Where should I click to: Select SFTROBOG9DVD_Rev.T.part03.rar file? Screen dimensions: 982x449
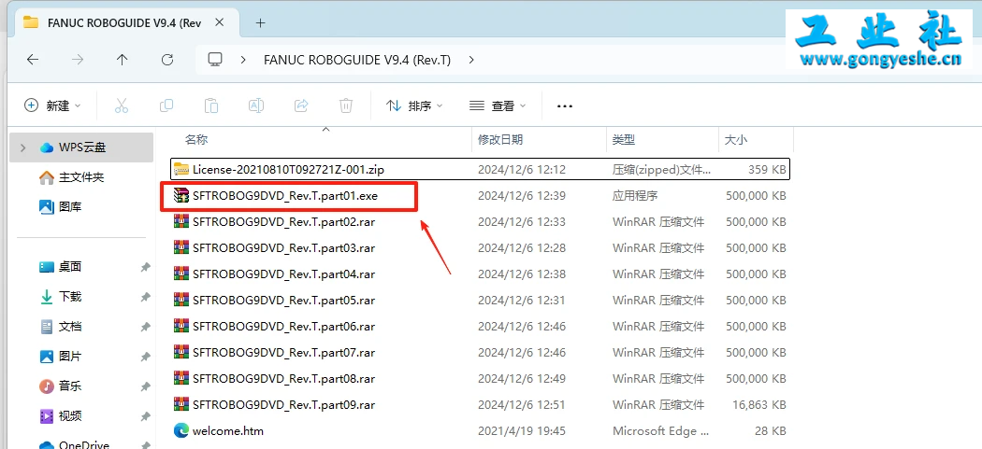coord(481,247)
